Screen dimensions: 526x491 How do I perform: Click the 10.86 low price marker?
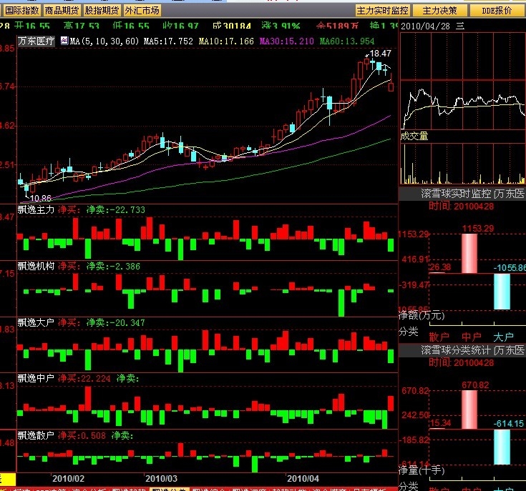40,198
